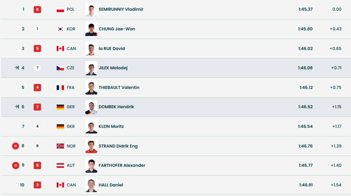The width and height of the screenshot is (351, 196).
Task: Click the red circle icon beside rank 9
Action: tap(15, 165)
